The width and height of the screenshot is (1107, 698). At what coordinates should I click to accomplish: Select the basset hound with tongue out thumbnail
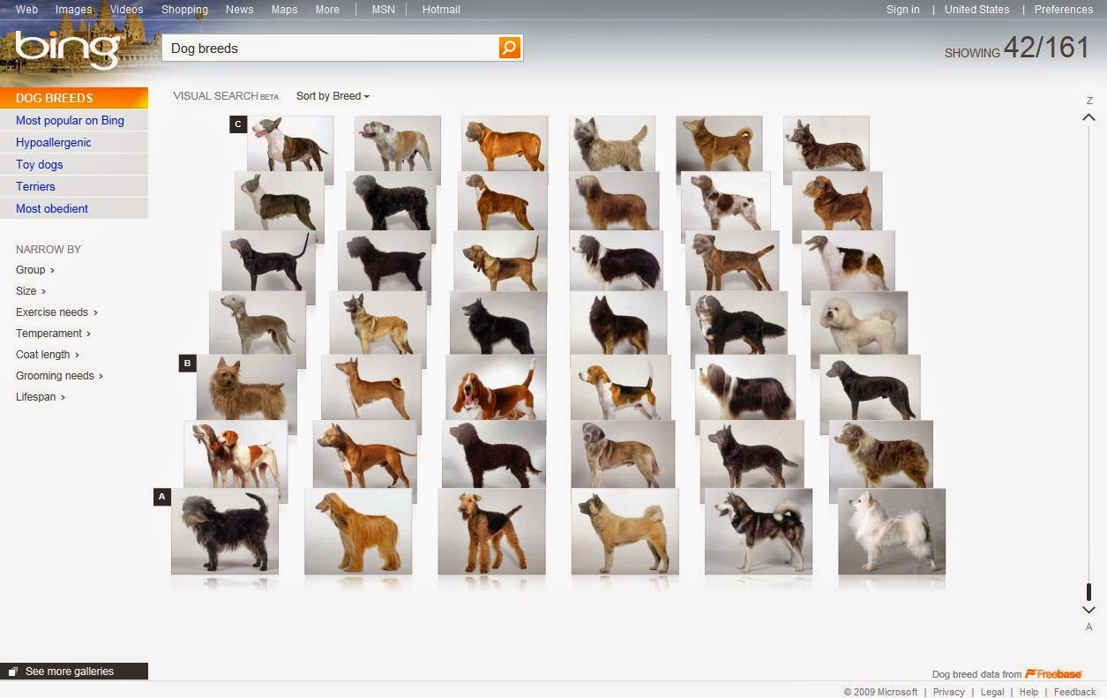[496, 388]
